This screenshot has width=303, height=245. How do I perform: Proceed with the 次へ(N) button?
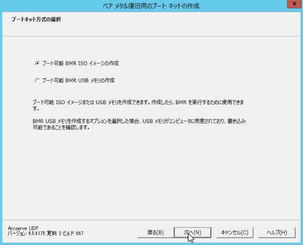coord(193,232)
